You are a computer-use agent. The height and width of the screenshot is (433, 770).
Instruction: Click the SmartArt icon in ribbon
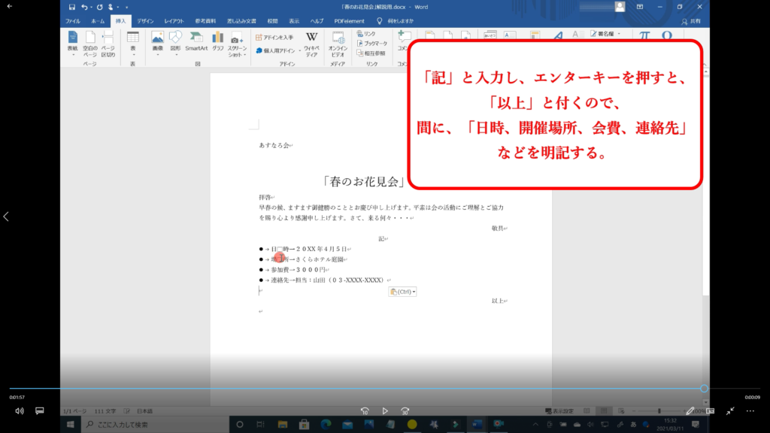[196, 41]
